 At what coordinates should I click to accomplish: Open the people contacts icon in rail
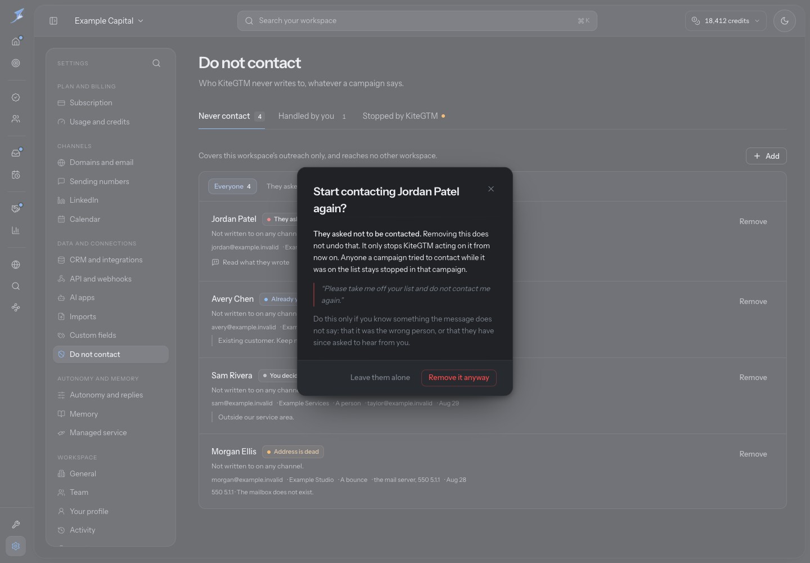pyautogui.click(x=16, y=119)
